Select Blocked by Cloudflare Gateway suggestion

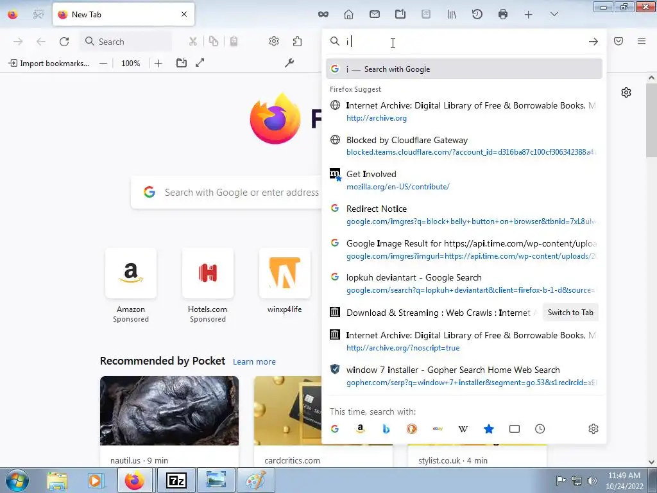coord(464,146)
